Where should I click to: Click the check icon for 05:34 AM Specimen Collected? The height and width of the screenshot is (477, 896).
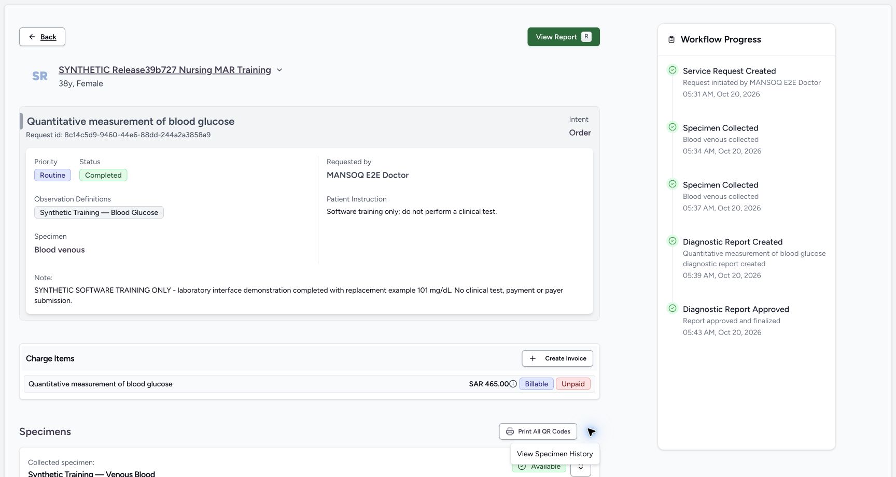click(673, 127)
